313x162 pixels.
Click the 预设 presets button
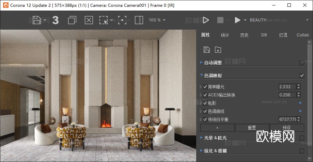[x=287, y=128]
